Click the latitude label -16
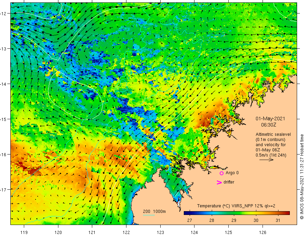 click(3, 154)
